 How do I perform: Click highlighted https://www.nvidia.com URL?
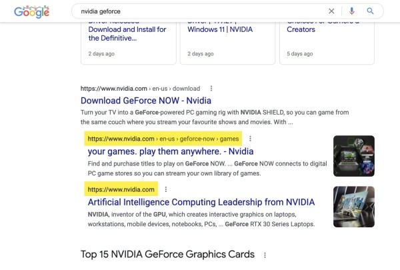point(121,189)
